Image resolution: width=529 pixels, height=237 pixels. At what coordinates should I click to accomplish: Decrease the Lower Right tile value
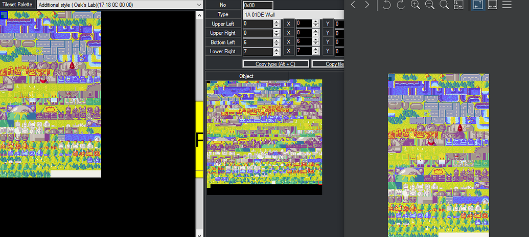(277, 53)
